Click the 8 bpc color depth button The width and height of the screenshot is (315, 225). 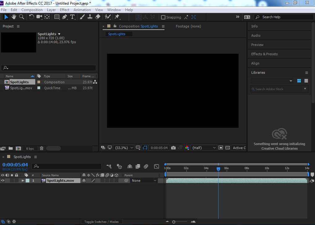[30, 148]
